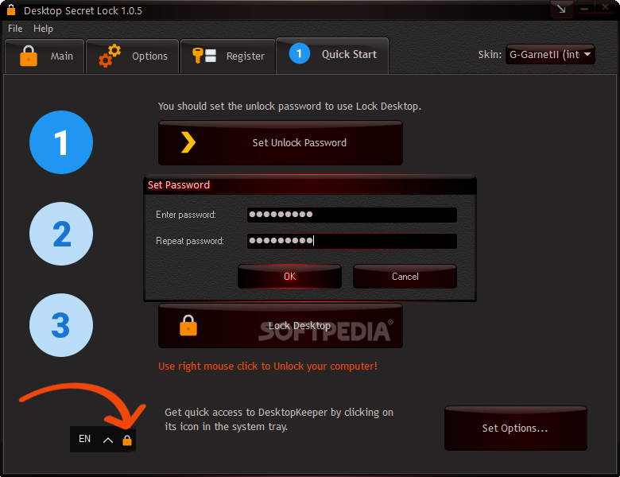Click the EN language indicator
Screen dimensions: 620x477
click(x=84, y=439)
